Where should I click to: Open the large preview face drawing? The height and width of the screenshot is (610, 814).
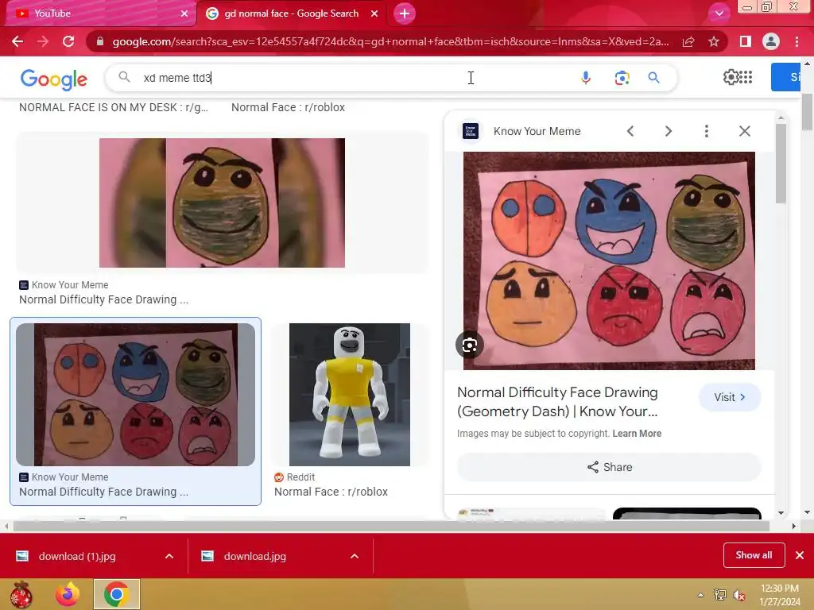click(609, 261)
